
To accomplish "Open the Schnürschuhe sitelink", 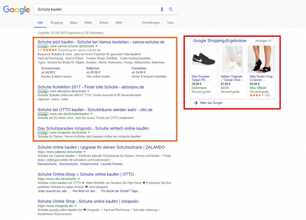I will point(51,68).
